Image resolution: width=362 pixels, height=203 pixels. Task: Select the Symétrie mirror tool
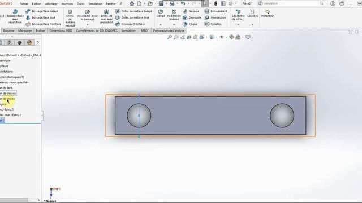click(213, 24)
